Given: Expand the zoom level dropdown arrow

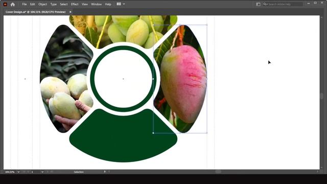Looking at the screenshot, I should pyautogui.click(x=18, y=172).
